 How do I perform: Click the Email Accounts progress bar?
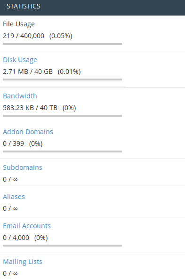coord(62,246)
